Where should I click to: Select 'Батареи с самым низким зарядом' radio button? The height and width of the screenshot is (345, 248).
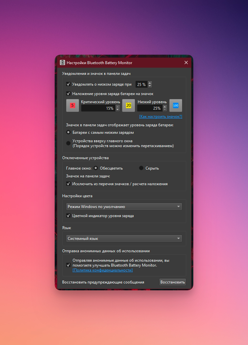[x=68, y=132]
